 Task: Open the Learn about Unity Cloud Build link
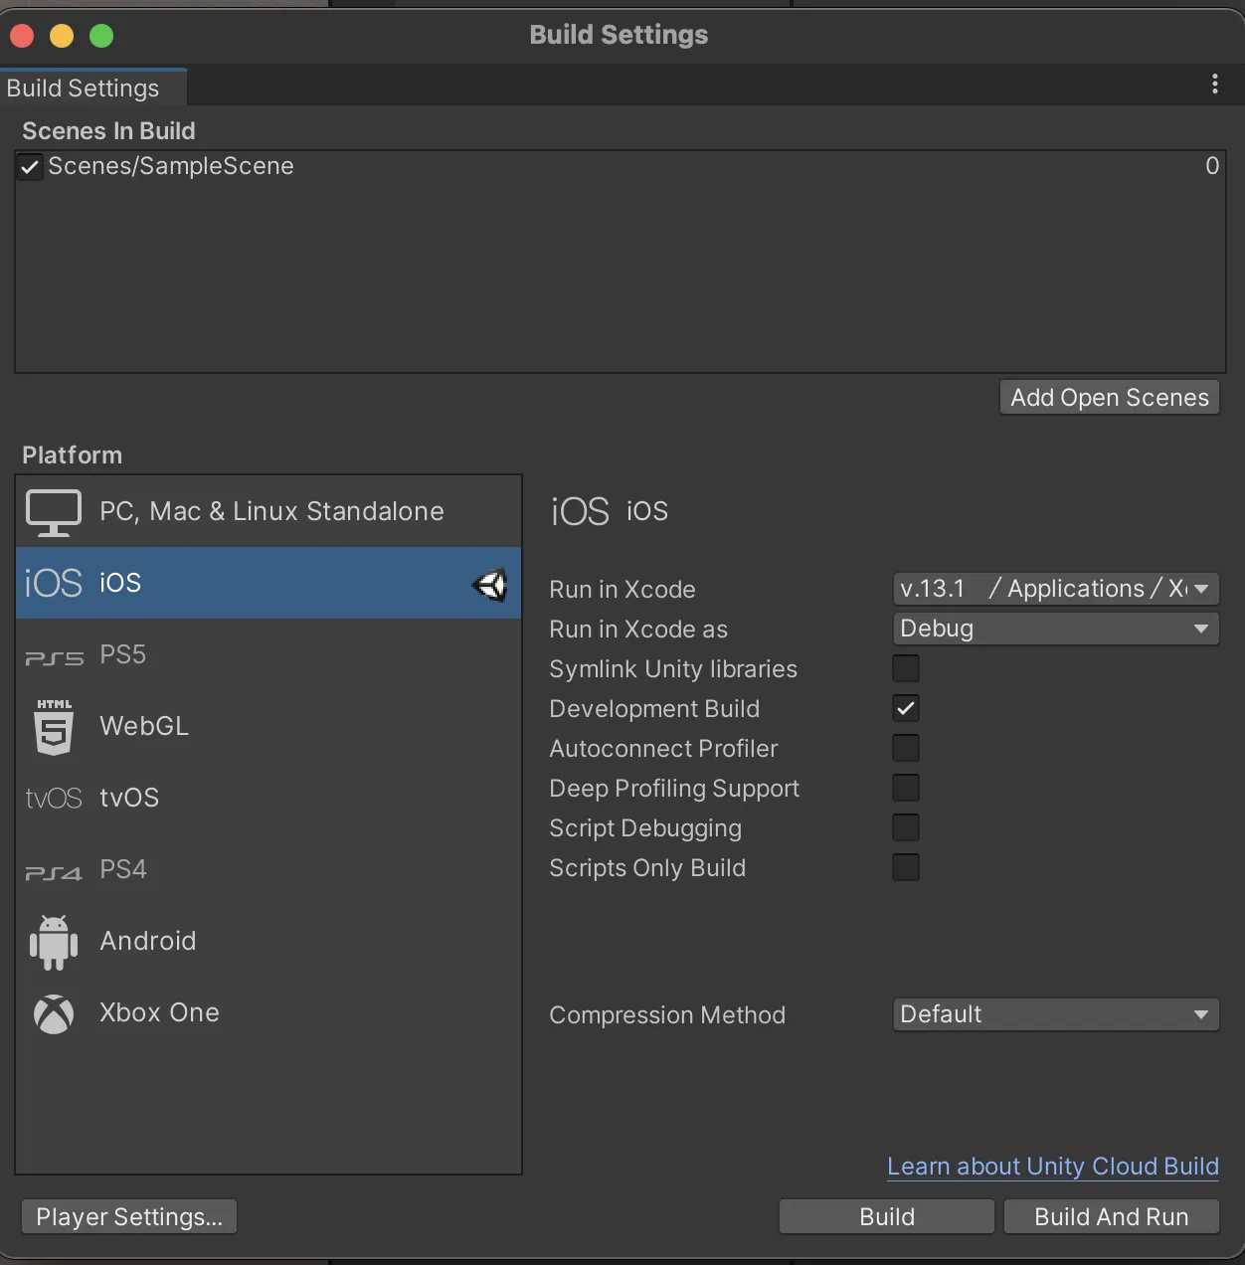click(1052, 1167)
